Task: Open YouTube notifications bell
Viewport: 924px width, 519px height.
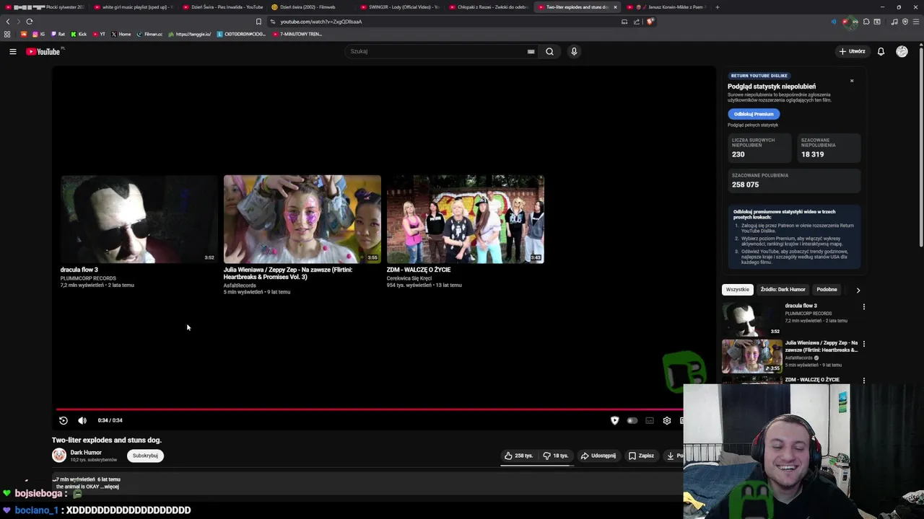Action: [x=881, y=51]
